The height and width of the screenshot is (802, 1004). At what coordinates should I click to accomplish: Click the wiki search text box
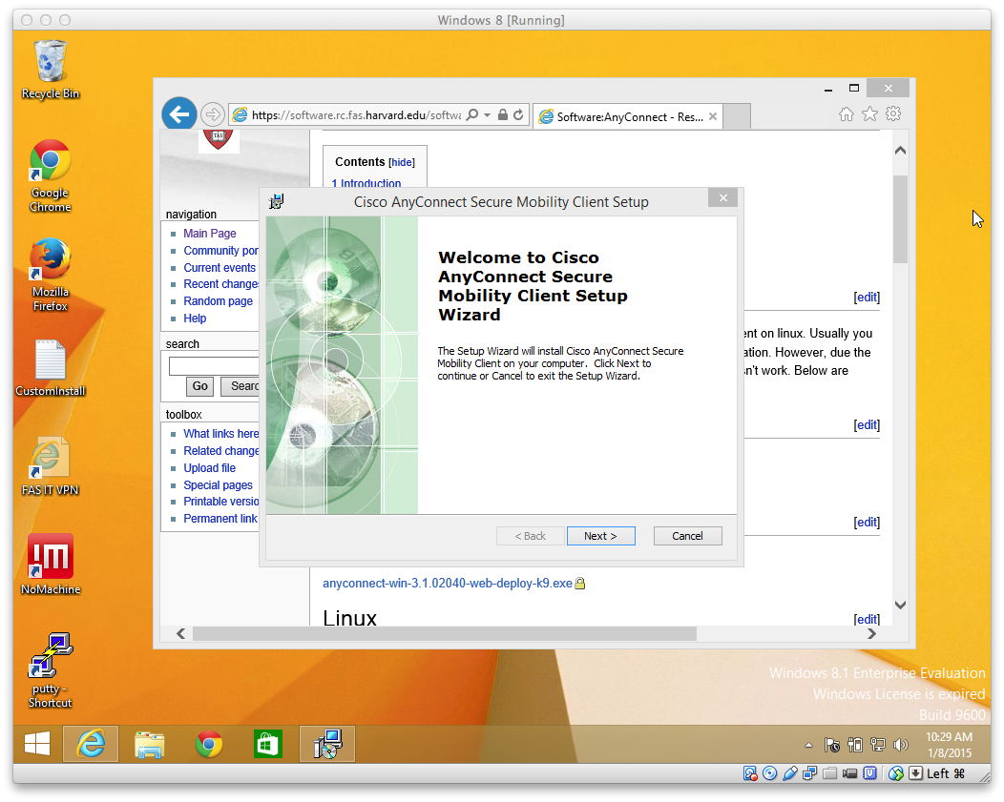coord(214,366)
